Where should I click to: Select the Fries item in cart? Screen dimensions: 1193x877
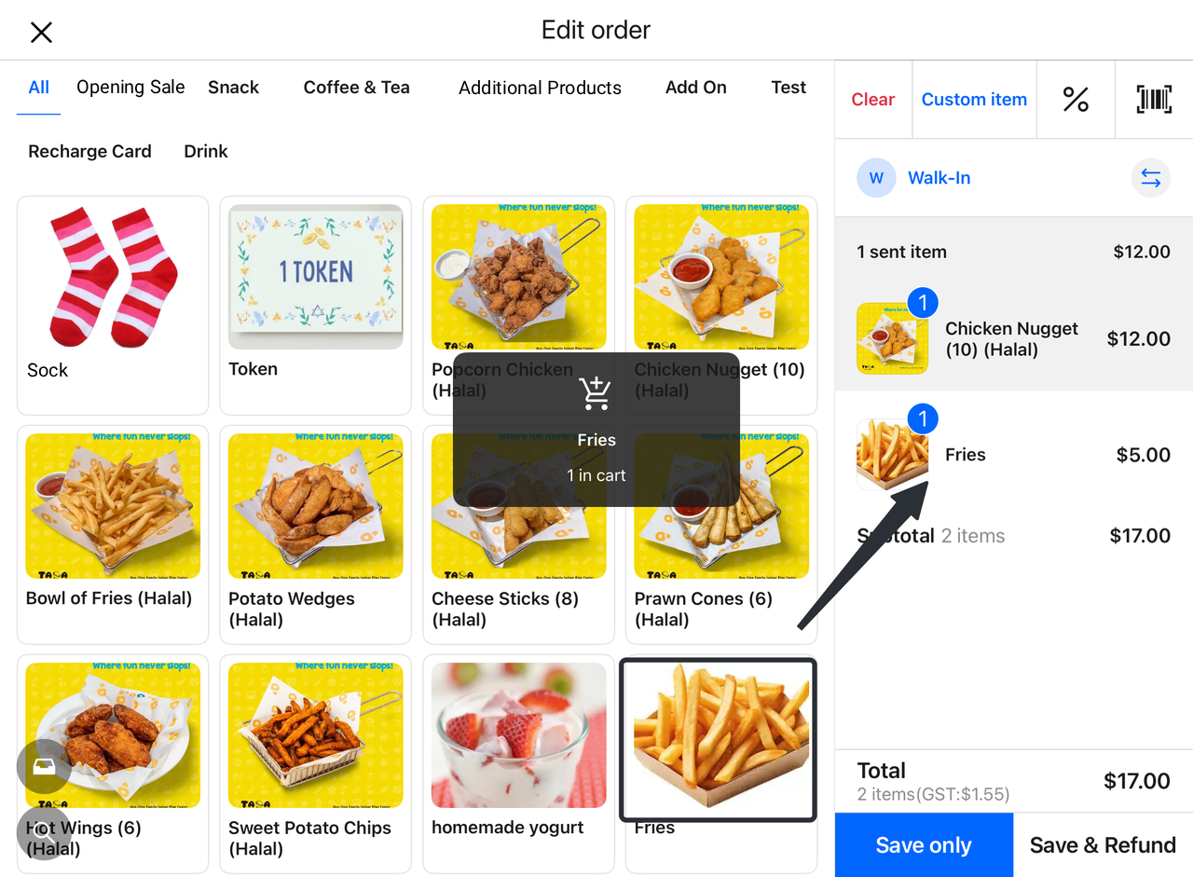(x=1013, y=455)
